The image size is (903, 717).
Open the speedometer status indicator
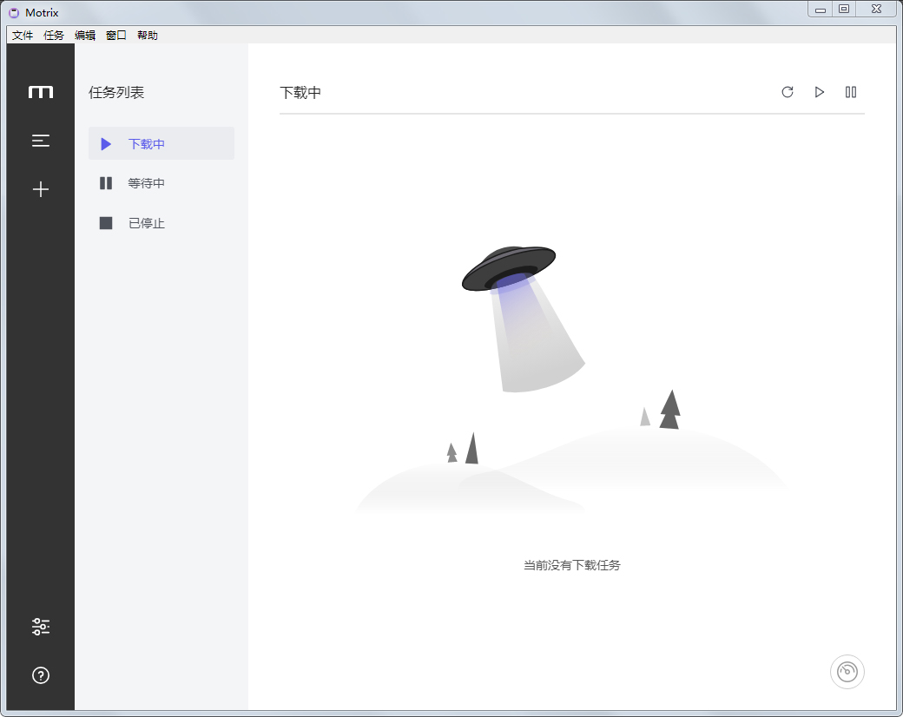847,672
